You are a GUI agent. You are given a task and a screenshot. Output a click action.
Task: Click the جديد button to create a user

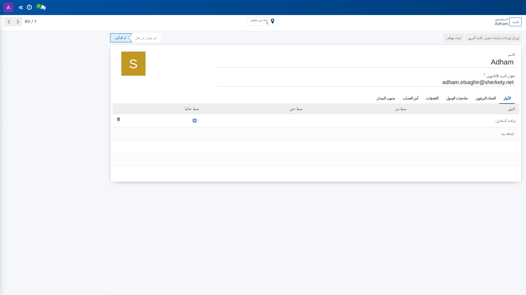coord(515,22)
